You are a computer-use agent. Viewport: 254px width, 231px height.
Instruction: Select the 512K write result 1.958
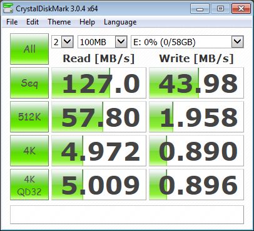point(196,117)
